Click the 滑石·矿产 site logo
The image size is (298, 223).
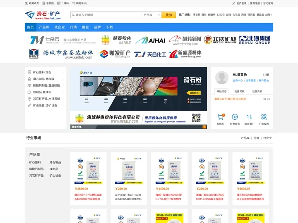(x=43, y=15)
